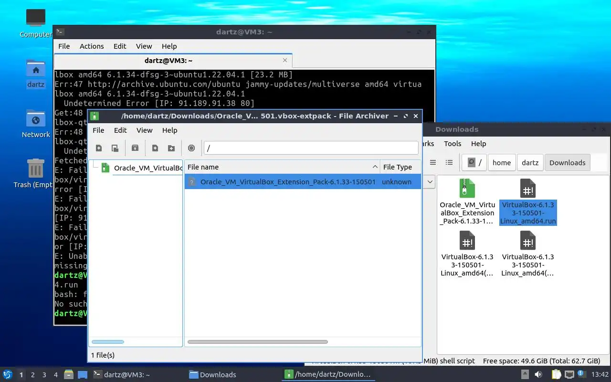Open Tools menu in Downloads window
This screenshot has width=611, height=382.
(x=453, y=143)
